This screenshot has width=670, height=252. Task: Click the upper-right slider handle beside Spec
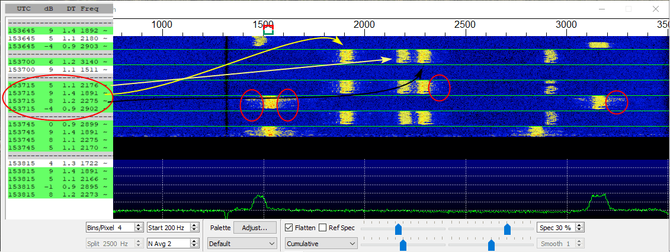point(507,228)
